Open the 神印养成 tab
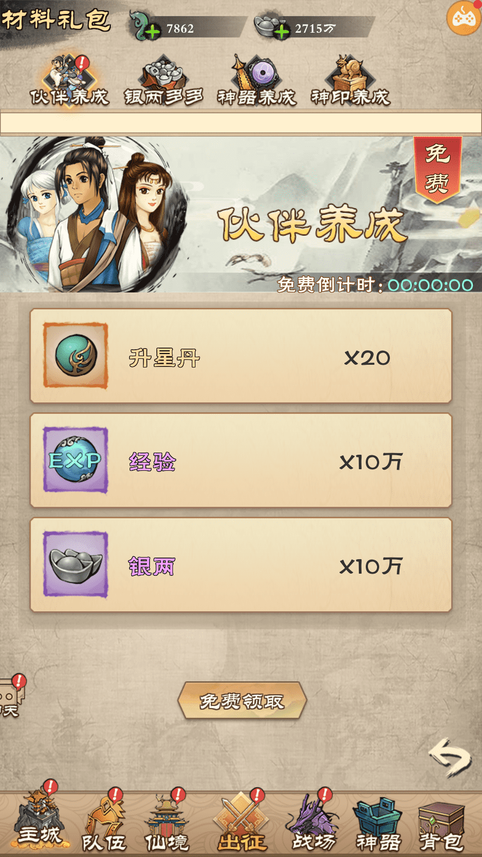482x857 pixels. coord(350,80)
